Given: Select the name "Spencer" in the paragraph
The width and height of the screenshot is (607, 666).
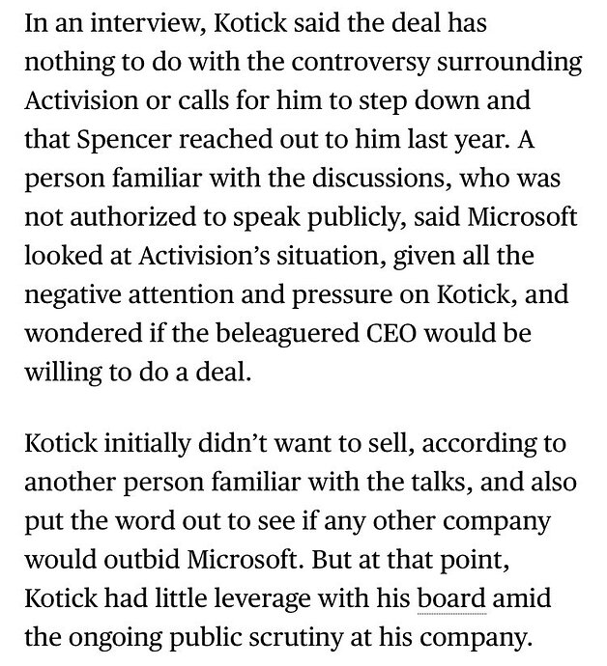Looking at the screenshot, I should pyautogui.click(x=125, y=140).
